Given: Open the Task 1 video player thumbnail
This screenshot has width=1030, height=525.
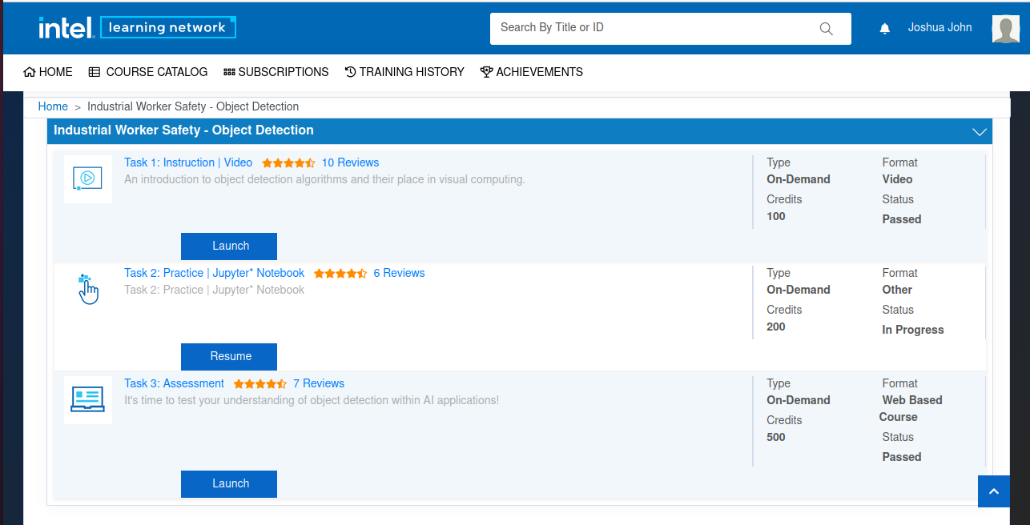Looking at the screenshot, I should point(88,178).
